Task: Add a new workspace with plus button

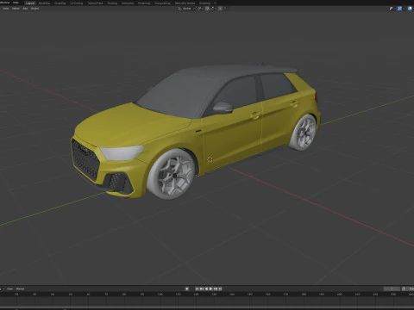Action: tap(215, 3)
